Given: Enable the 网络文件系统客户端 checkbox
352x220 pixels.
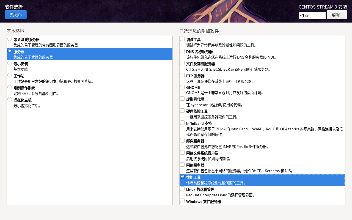Looking at the screenshot, I should coord(182,152).
